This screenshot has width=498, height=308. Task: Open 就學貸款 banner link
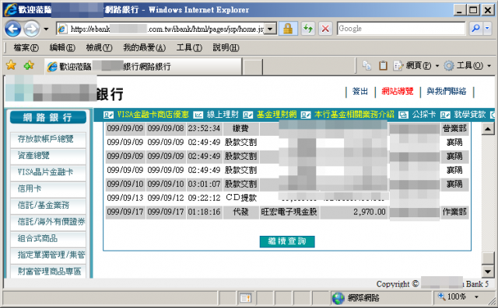point(470,115)
